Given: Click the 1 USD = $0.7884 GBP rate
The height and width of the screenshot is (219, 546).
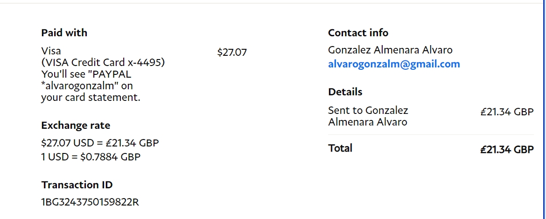Looking at the screenshot, I should coord(91,157).
